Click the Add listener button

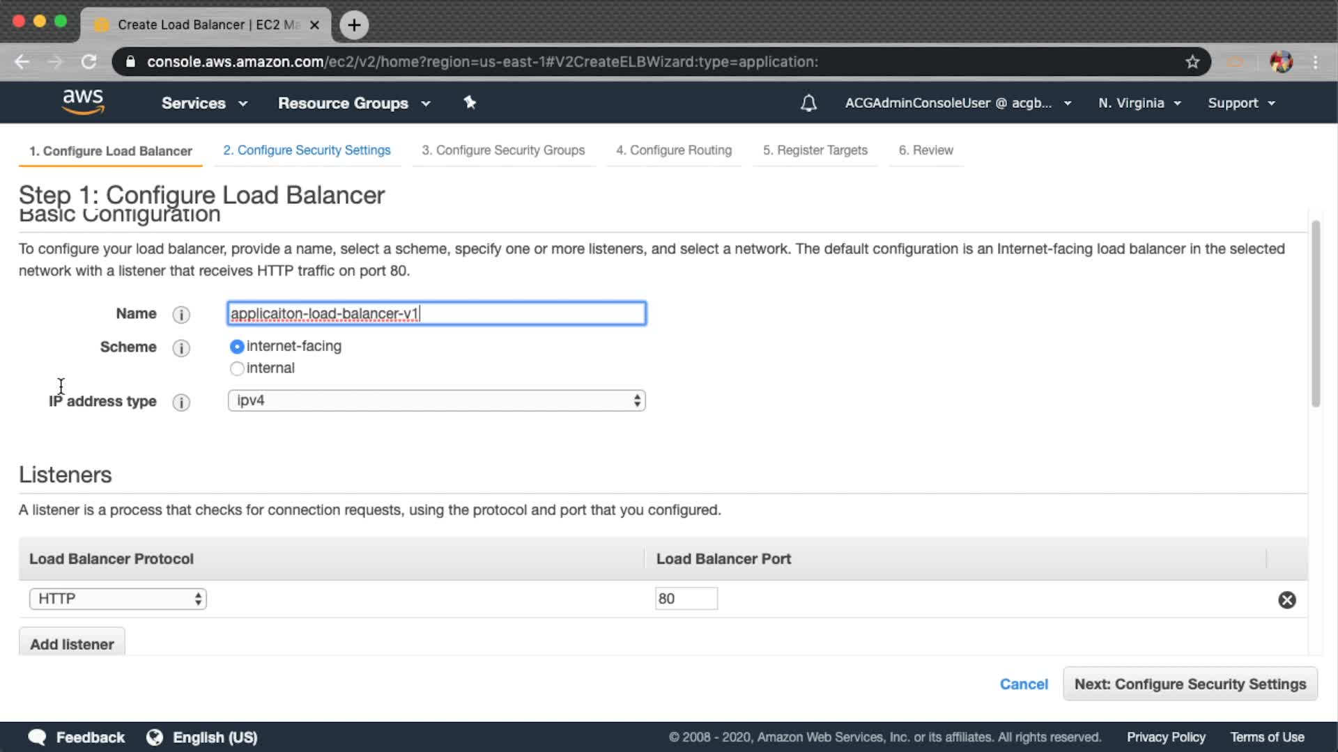pos(72,643)
